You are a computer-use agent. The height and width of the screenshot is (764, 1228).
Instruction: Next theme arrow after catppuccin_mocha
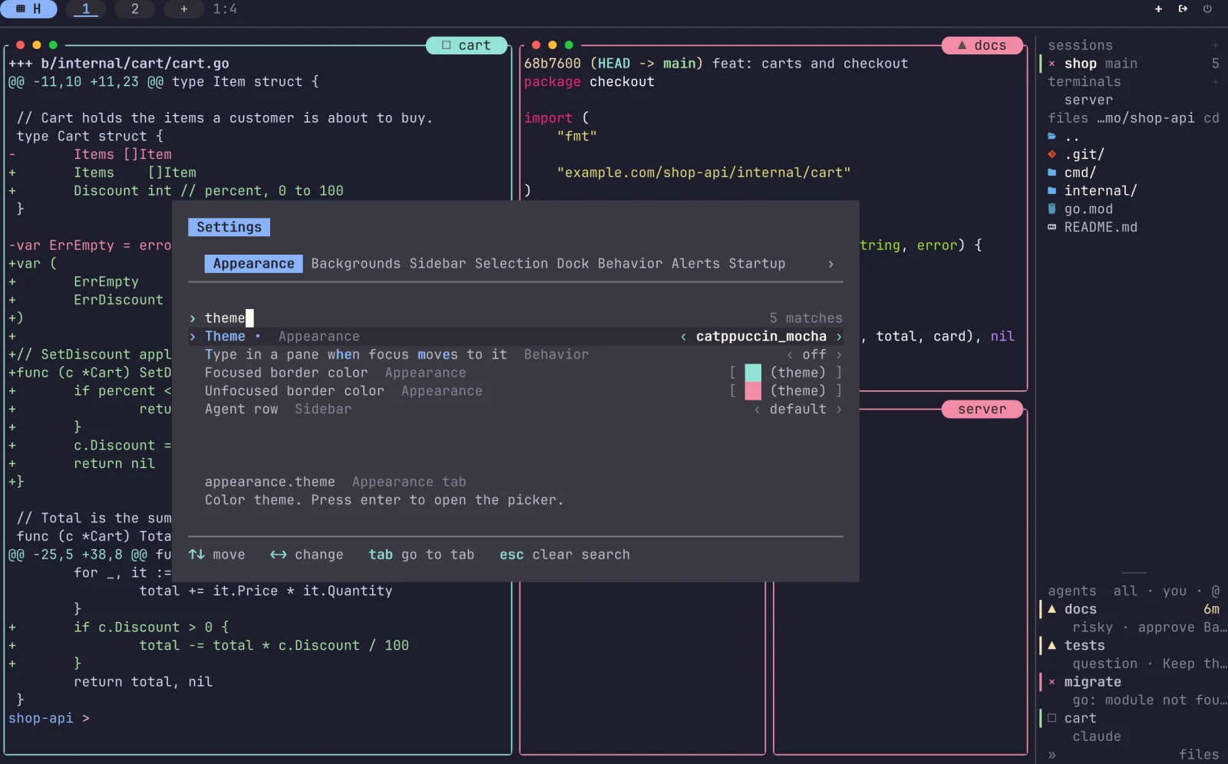(839, 337)
